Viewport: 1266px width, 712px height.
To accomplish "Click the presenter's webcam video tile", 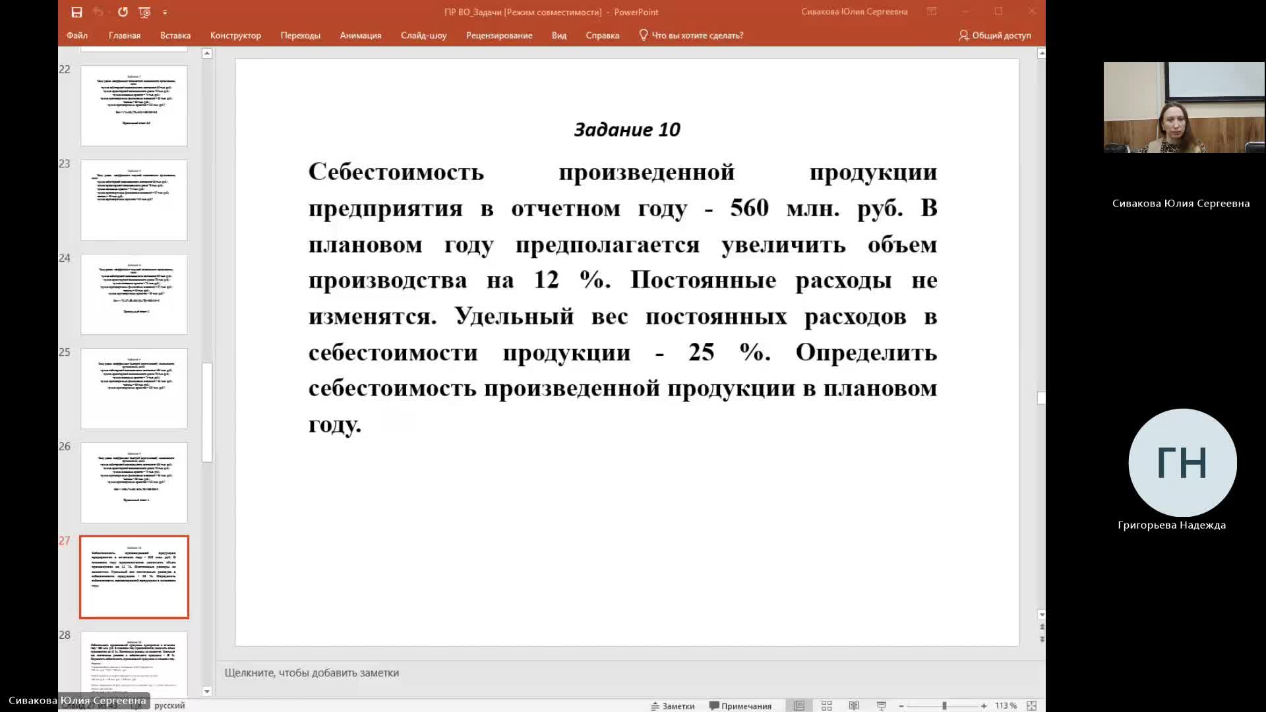I will click(x=1184, y=107).
